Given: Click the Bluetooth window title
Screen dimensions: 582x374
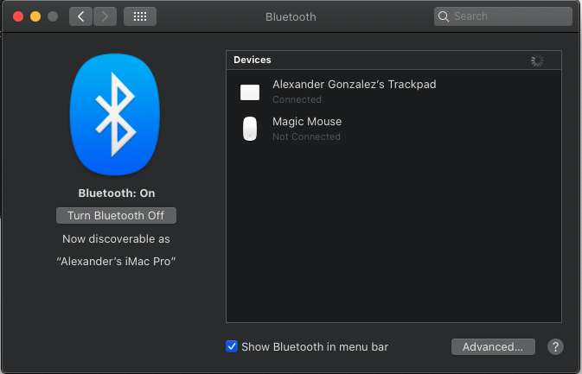Looking at the screenshot, I should pyautogui.click(x=291, y=16).
